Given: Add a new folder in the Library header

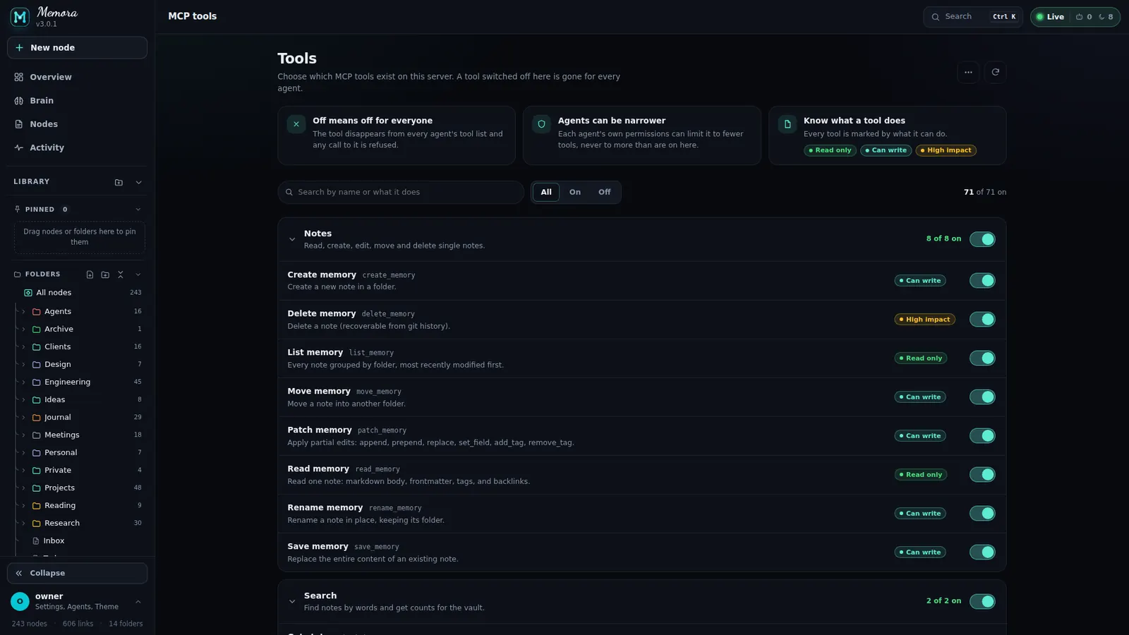Looking at the screenshot, I should click(119, 182).
